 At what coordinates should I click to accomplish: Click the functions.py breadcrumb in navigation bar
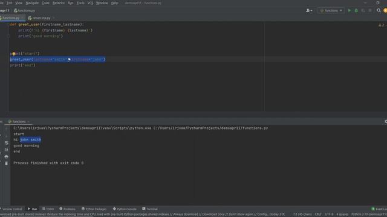pos(24,11)
